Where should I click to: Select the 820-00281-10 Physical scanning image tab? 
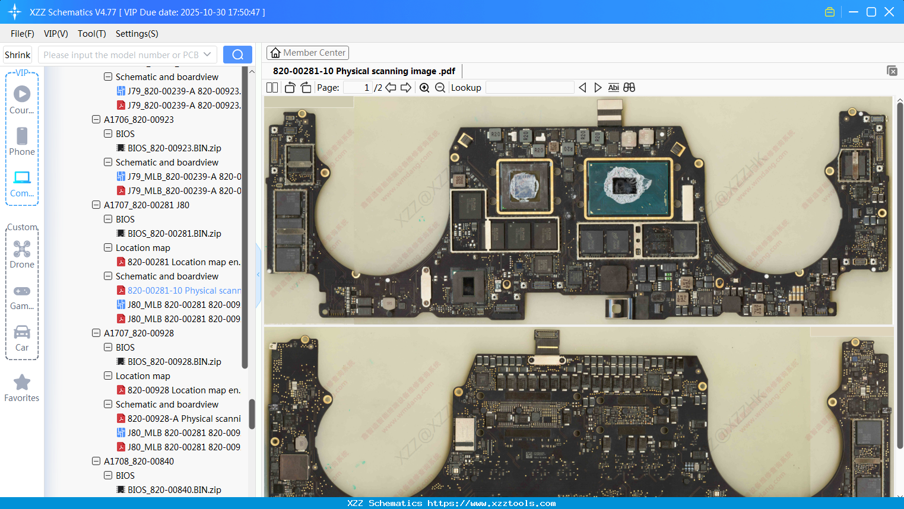(364, 71)
